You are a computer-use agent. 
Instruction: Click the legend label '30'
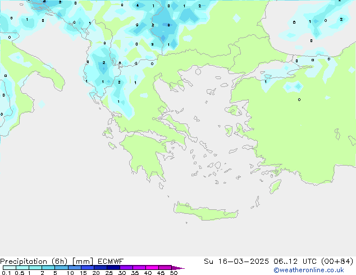click(122, 273)
